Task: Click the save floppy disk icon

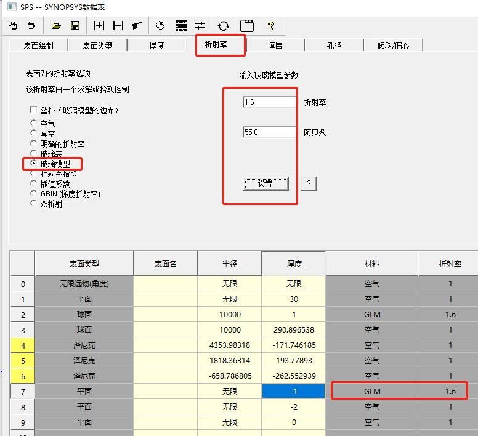Action: click(x=75, y=26)
